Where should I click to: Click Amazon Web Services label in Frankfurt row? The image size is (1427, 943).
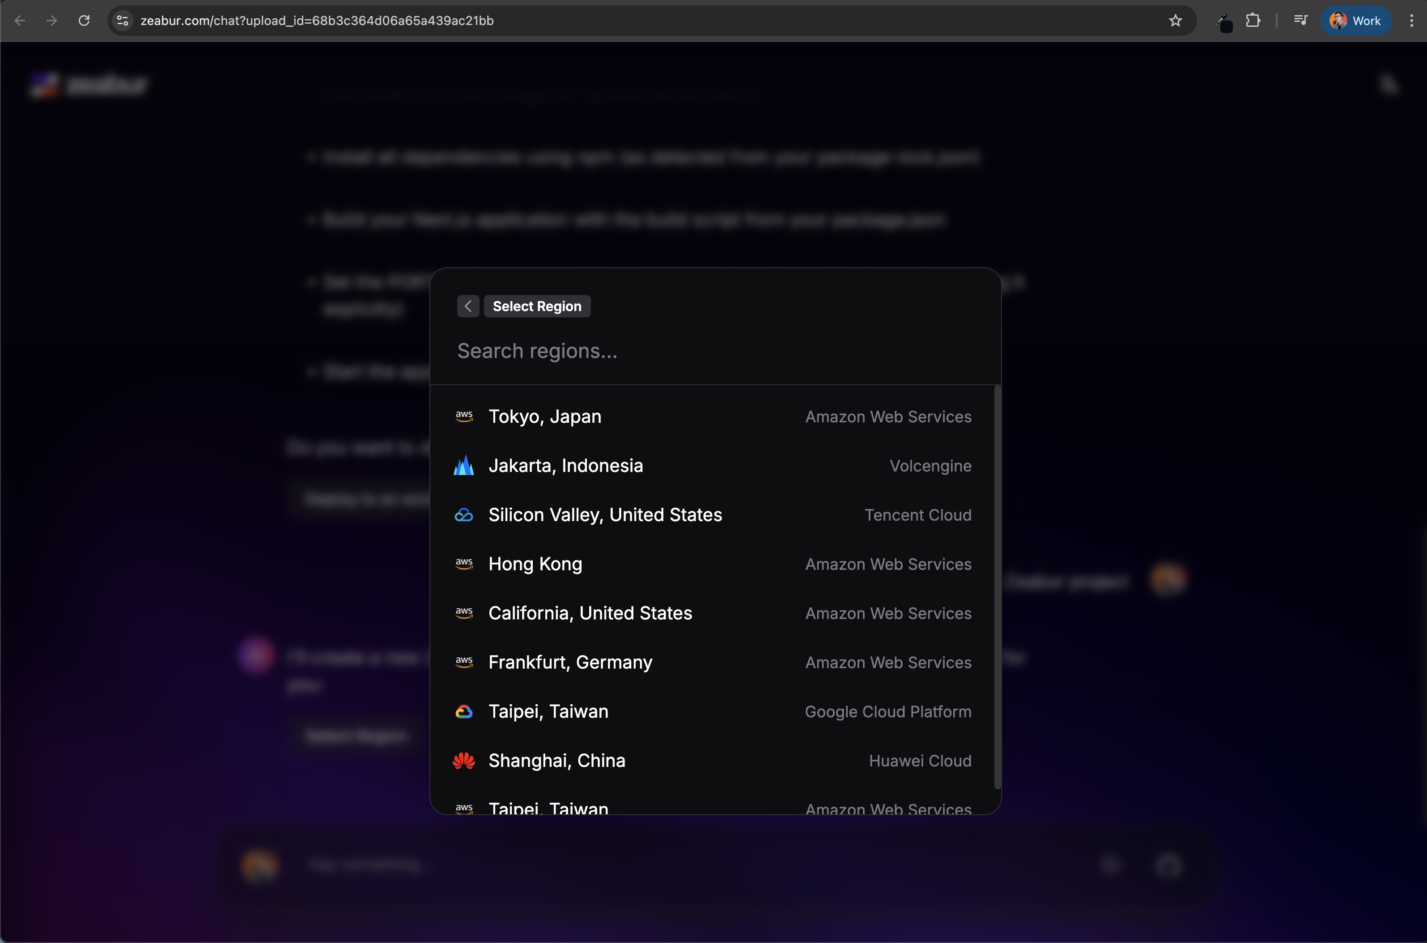(888, 662)
